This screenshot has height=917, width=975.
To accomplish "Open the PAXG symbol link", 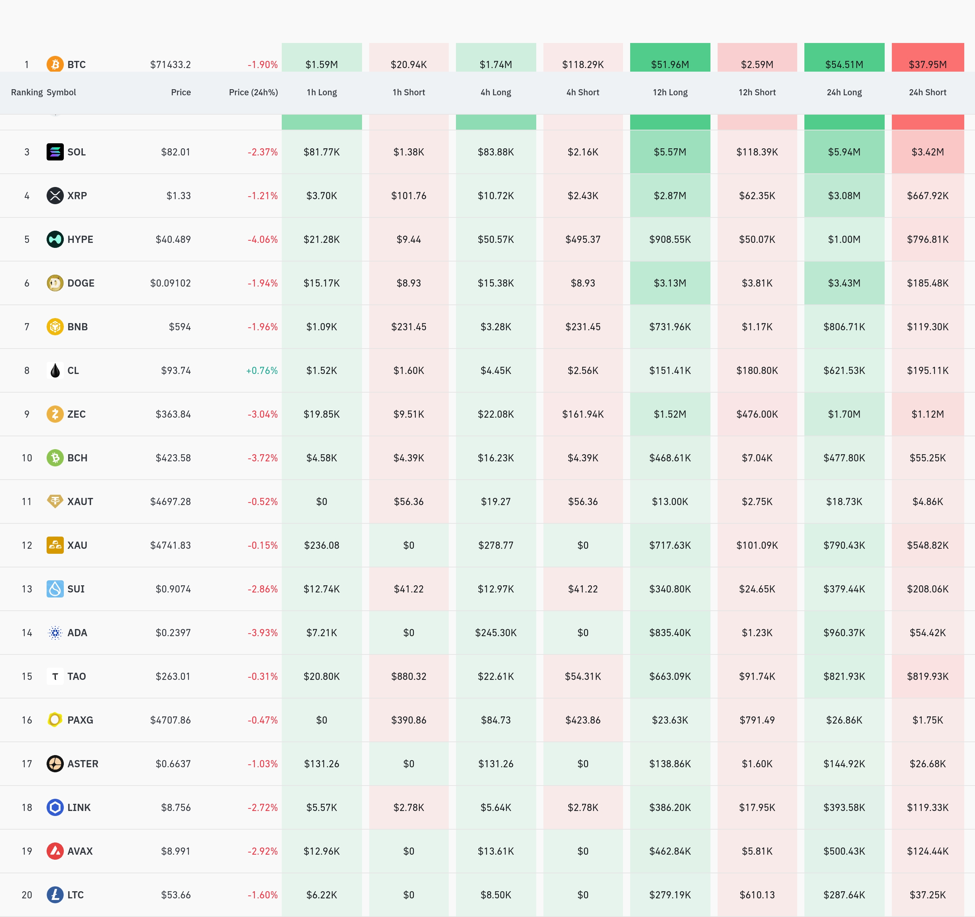I will click(80, 720).
